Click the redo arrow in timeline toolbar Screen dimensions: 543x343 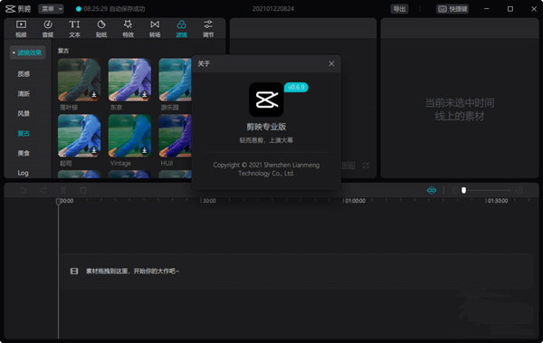43,190
